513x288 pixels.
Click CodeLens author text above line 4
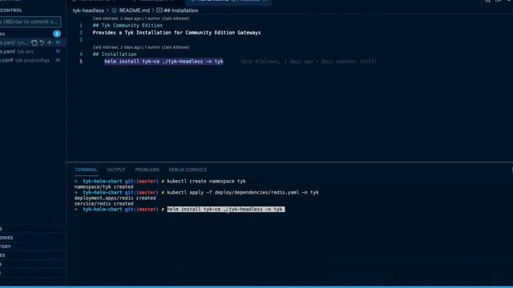point(141,47)
